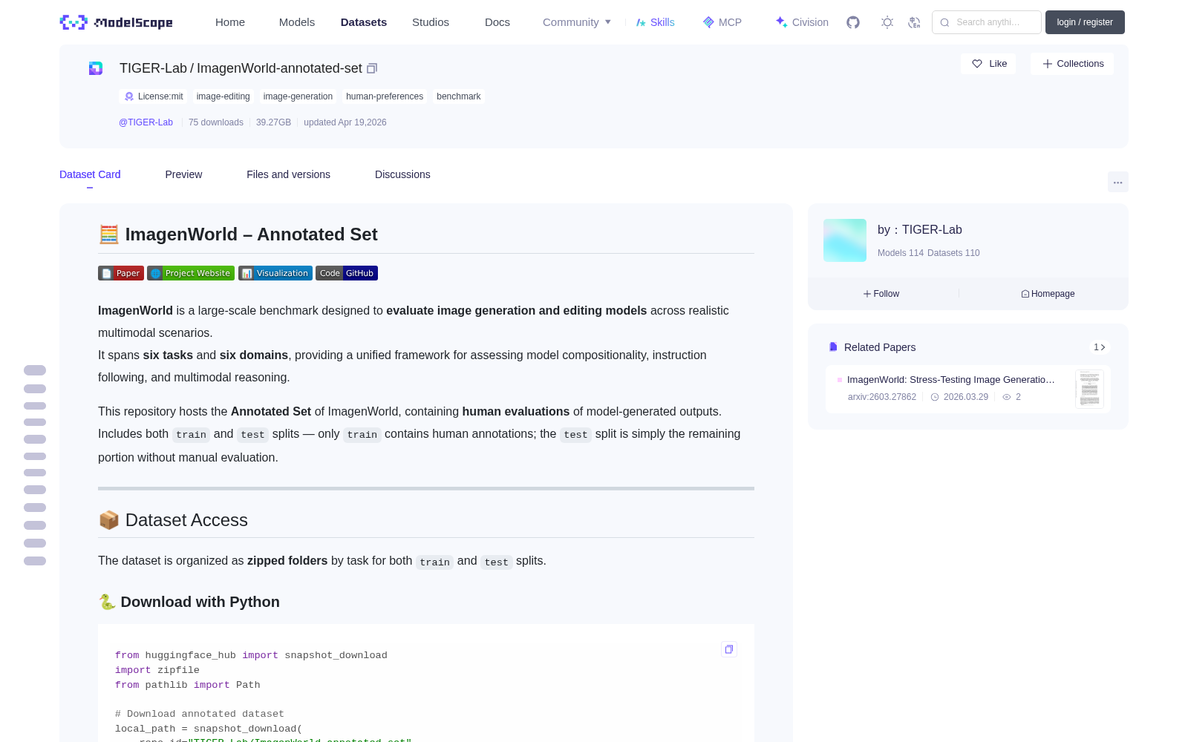
Task: Open the related paper thumbnail image
Action: coord(1089,389)
